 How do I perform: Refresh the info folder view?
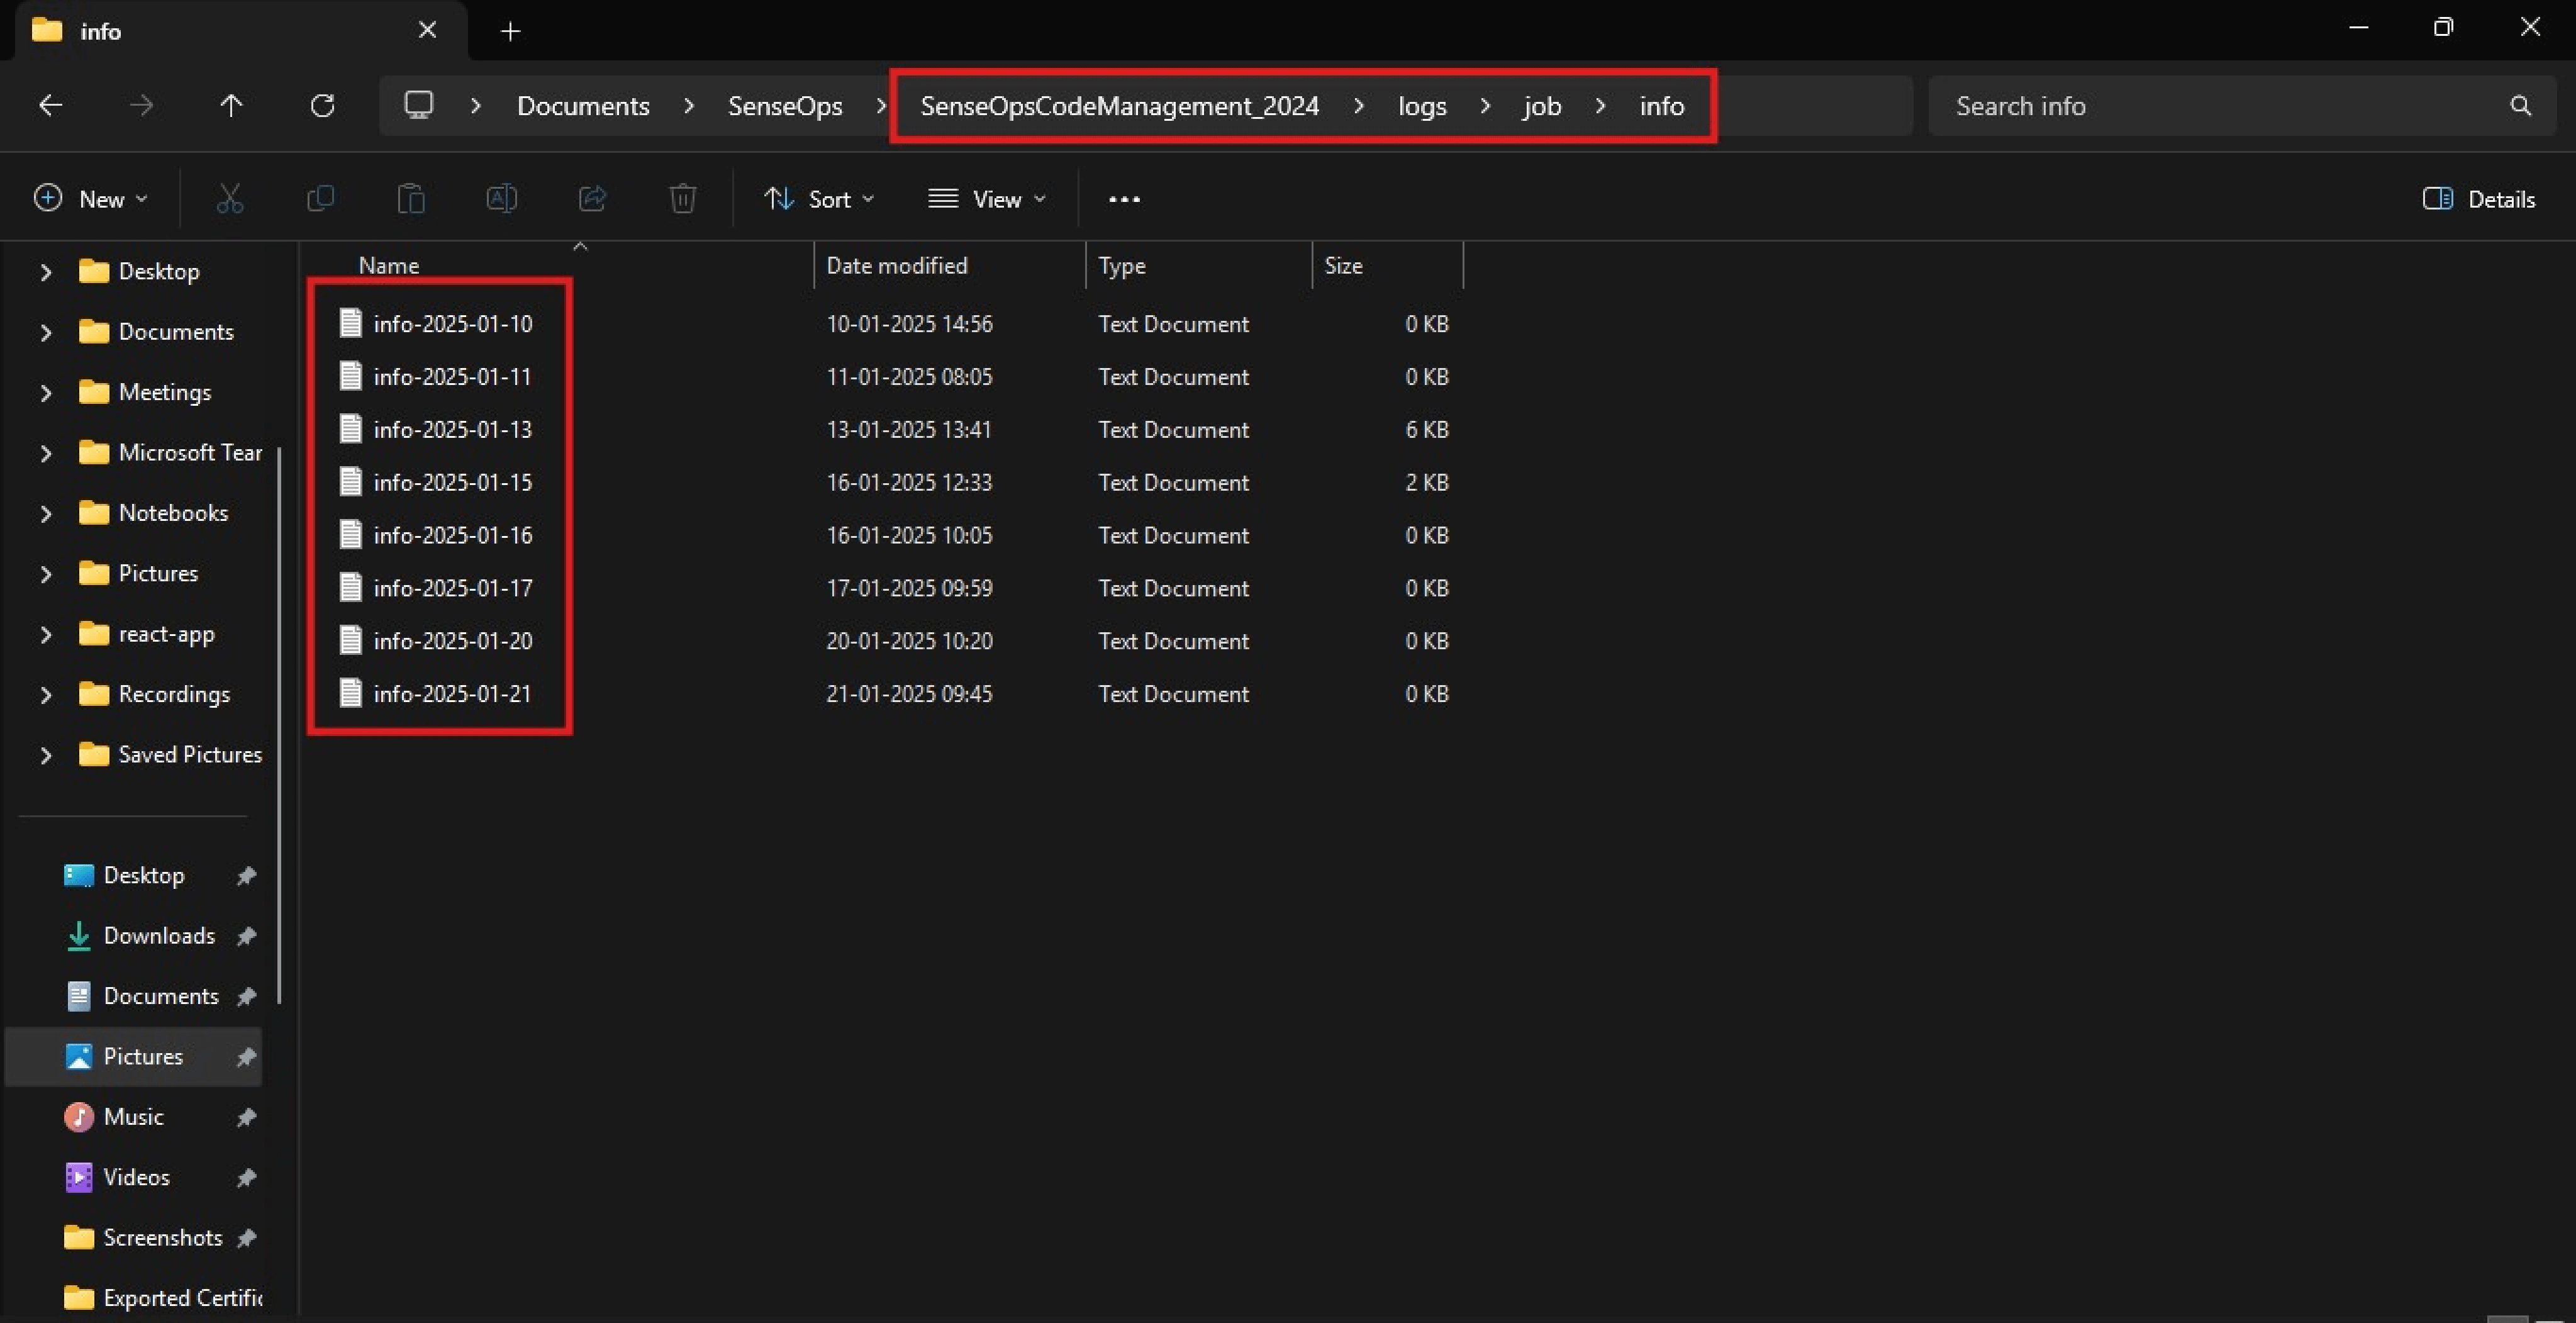tap(322, 105)
